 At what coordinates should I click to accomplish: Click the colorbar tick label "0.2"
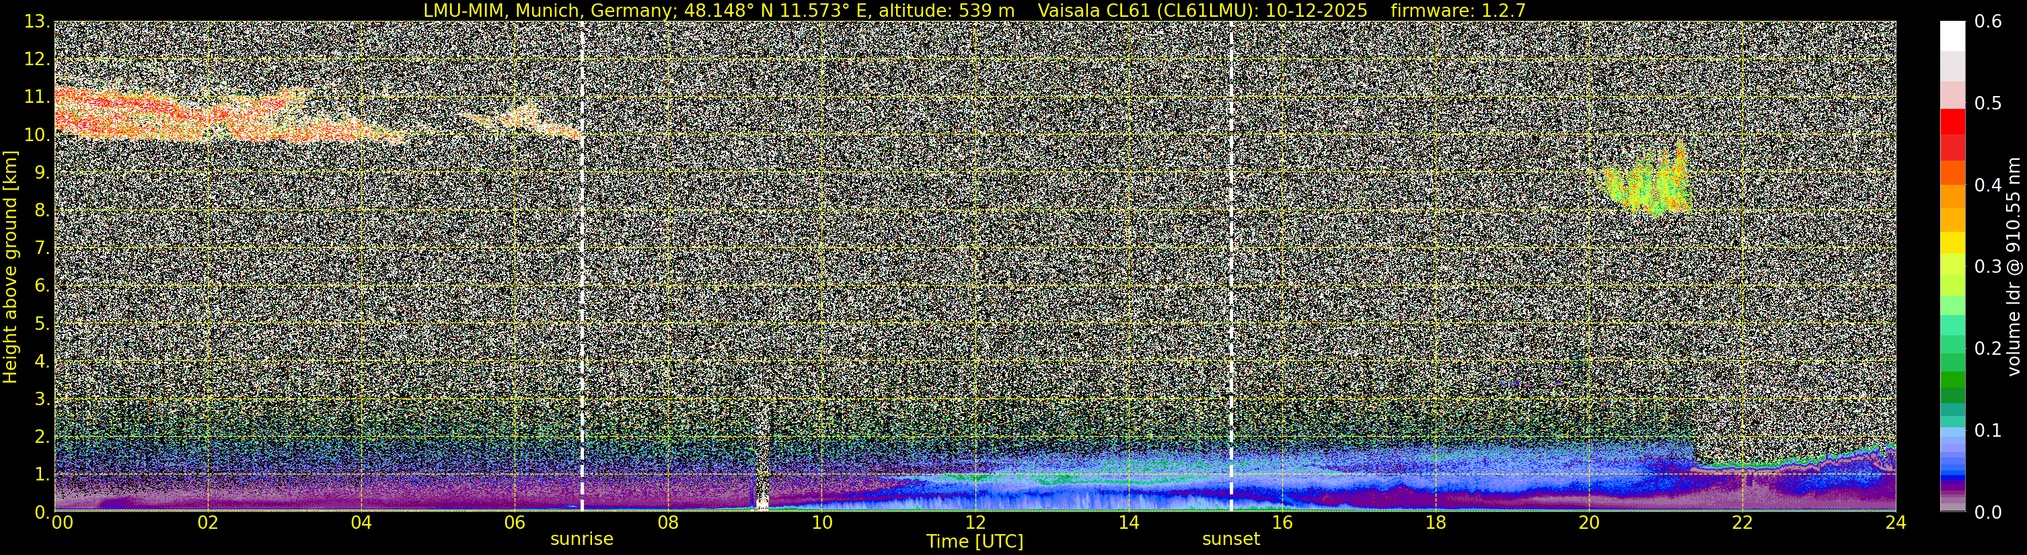(1989, 348)
